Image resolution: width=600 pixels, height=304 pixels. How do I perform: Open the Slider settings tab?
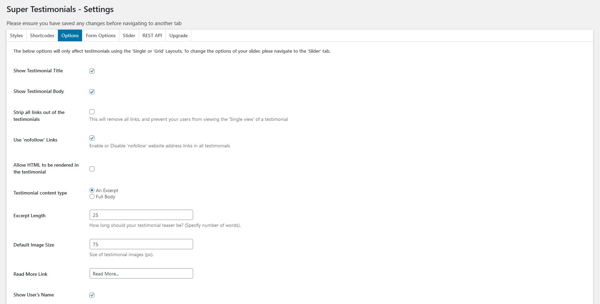coord(129,35)
